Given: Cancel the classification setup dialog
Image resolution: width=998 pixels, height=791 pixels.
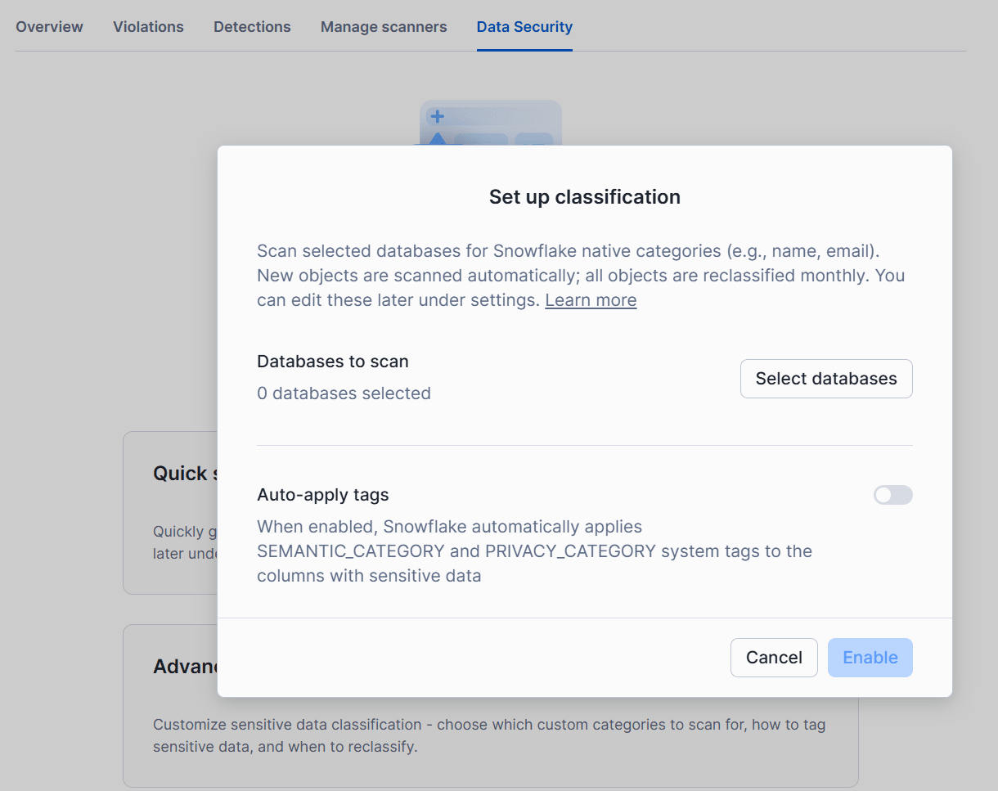Looking at the screenshot, I should click(774, 658).
